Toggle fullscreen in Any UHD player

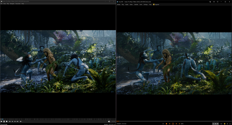[230, 124]
